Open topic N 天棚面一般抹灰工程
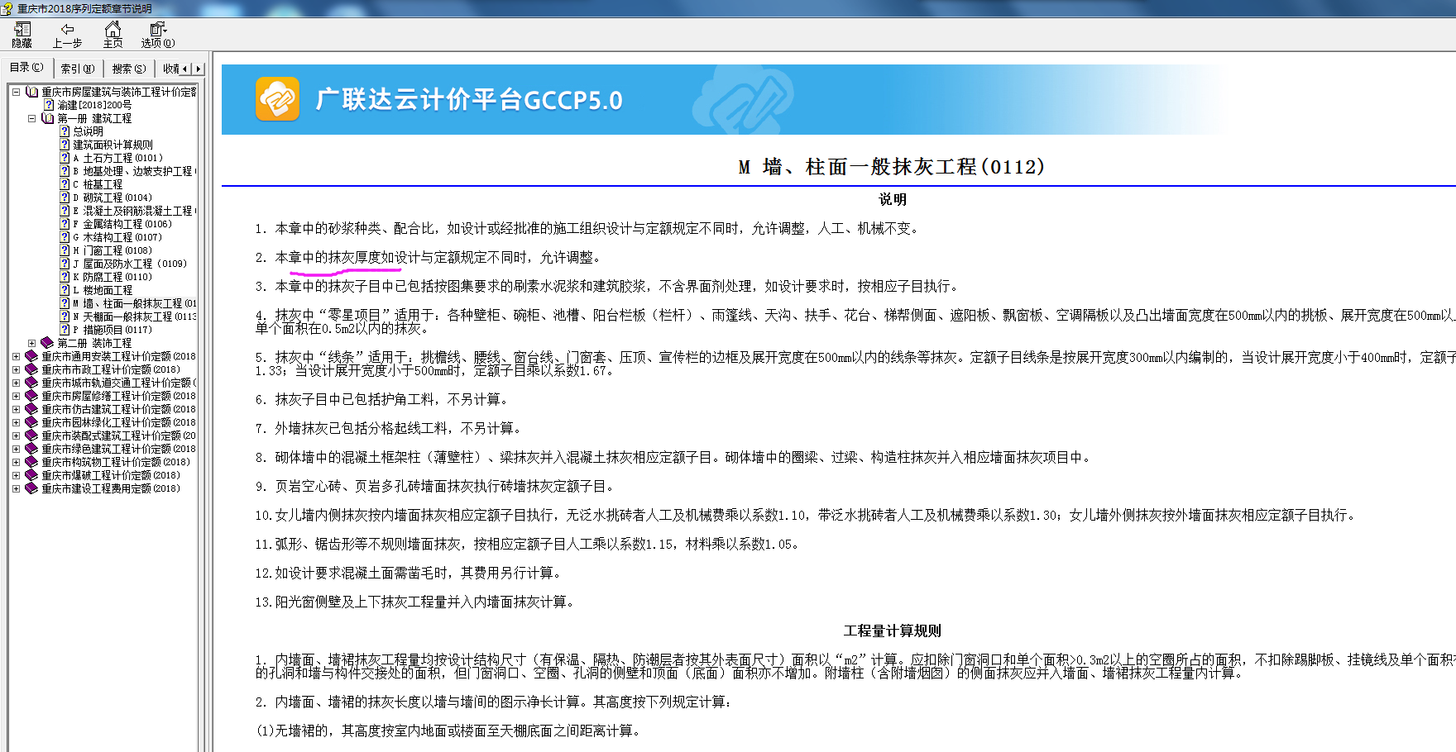Image resolution: width=1456 pixels, height=752 pixels. [x=136, y=317]
